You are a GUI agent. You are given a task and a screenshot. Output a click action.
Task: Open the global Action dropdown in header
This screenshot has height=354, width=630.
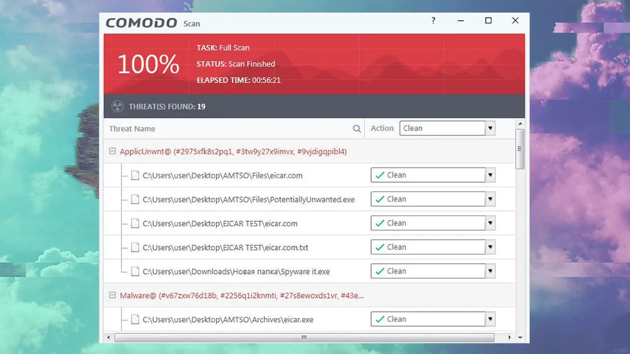pyautogui.click(x=490, y=128)
